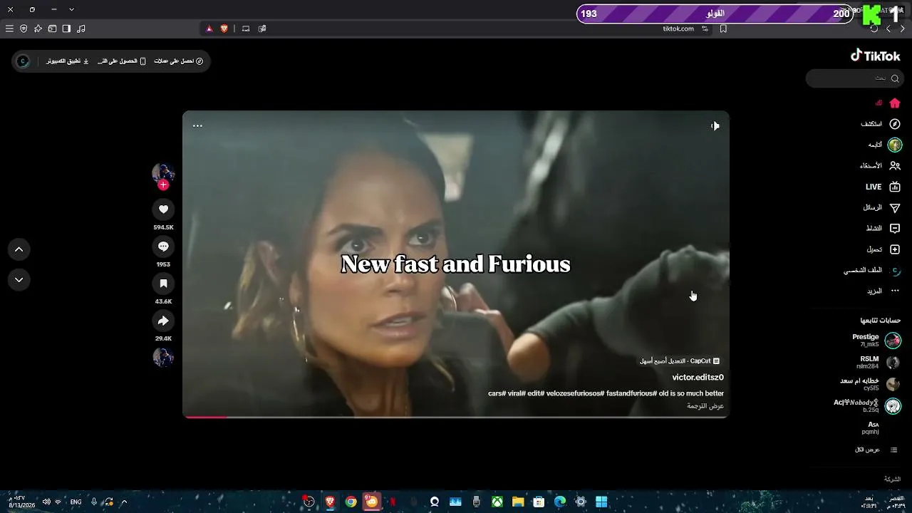
Task: Expand the hidden system tray icons chevron
Action: 124,502
